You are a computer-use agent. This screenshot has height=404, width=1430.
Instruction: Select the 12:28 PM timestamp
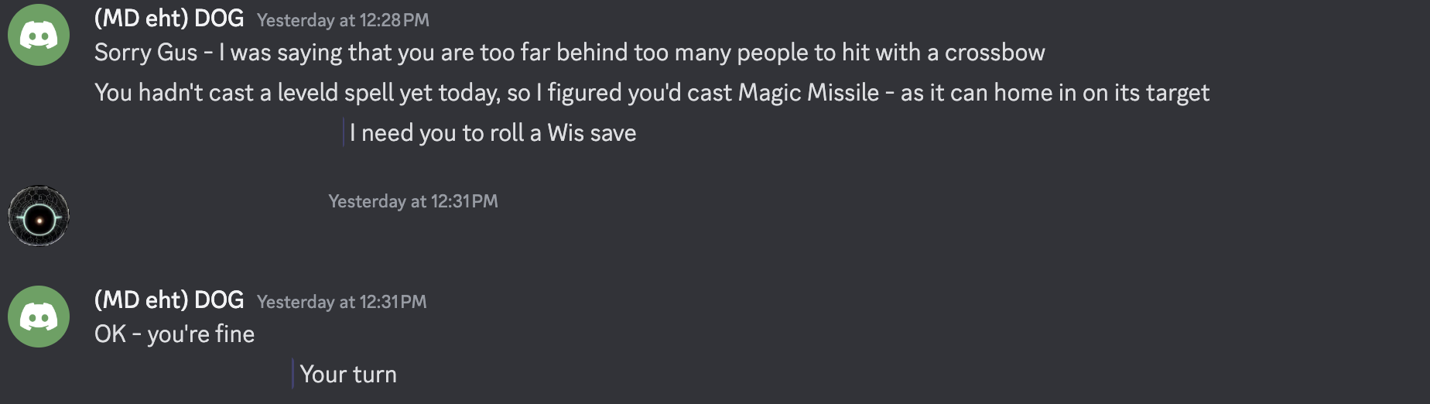(x=343, y=20)
